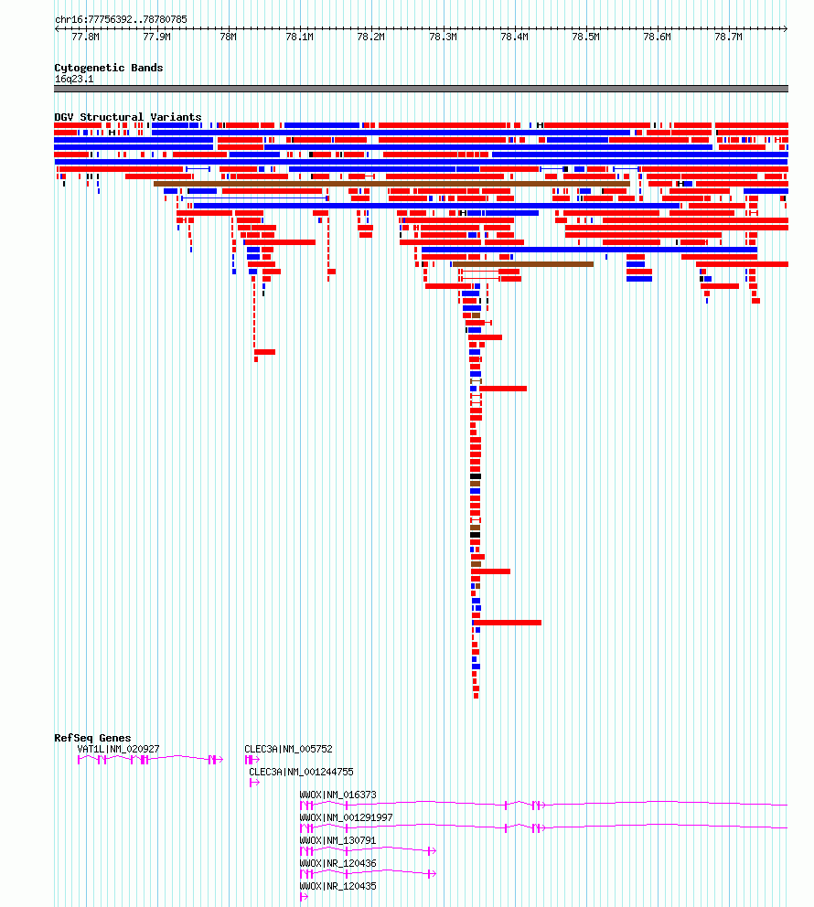Click the 78M ruler label
The width and height of the screenshot is (814, 907).
228,37
